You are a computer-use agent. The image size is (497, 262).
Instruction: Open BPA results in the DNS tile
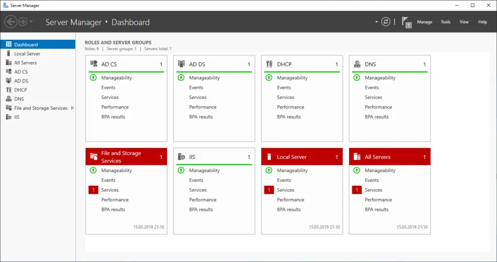tap(377, 117)
